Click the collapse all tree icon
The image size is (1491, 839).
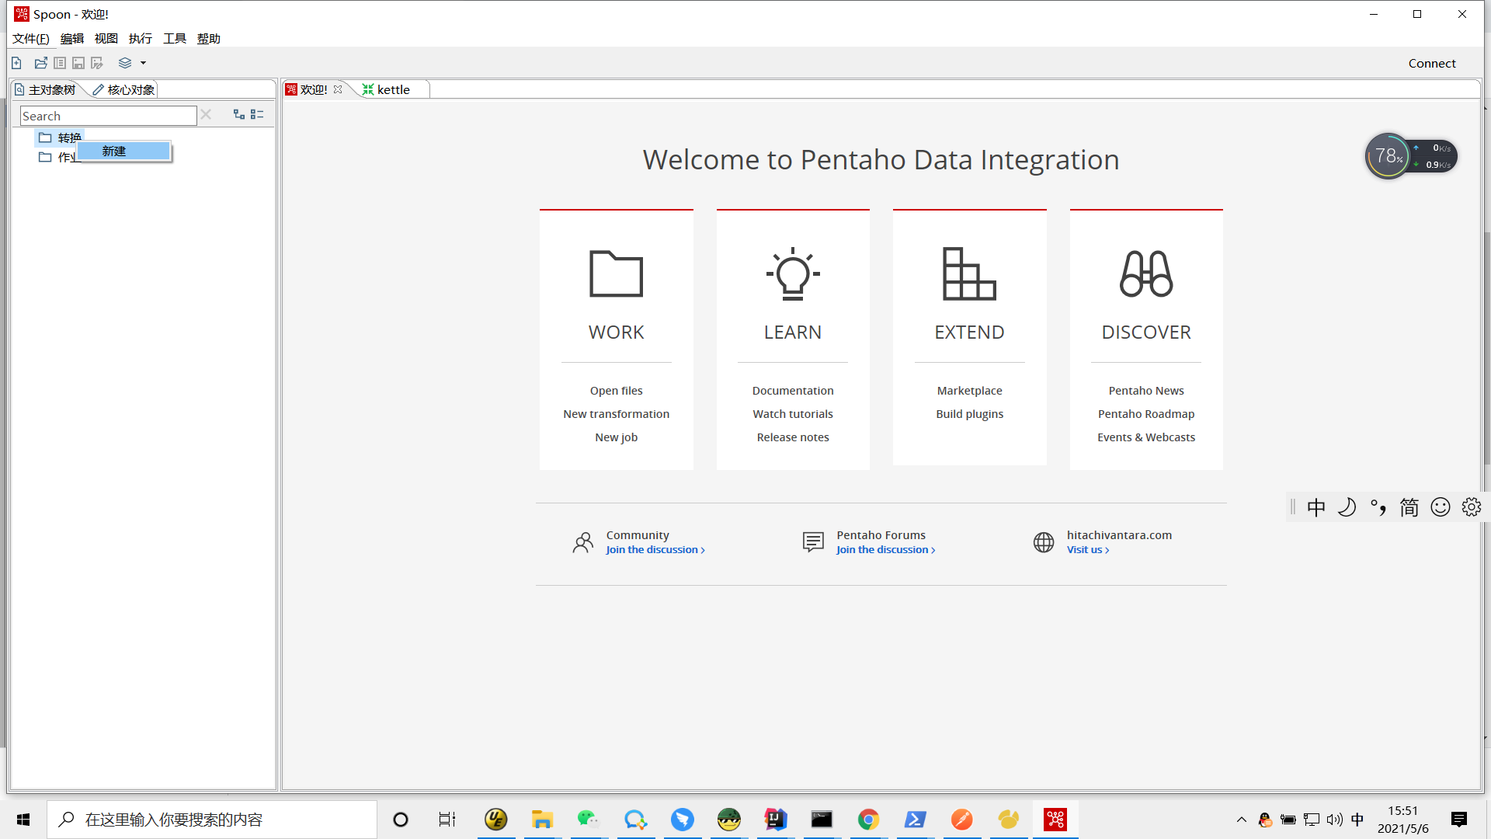point(257,115)
